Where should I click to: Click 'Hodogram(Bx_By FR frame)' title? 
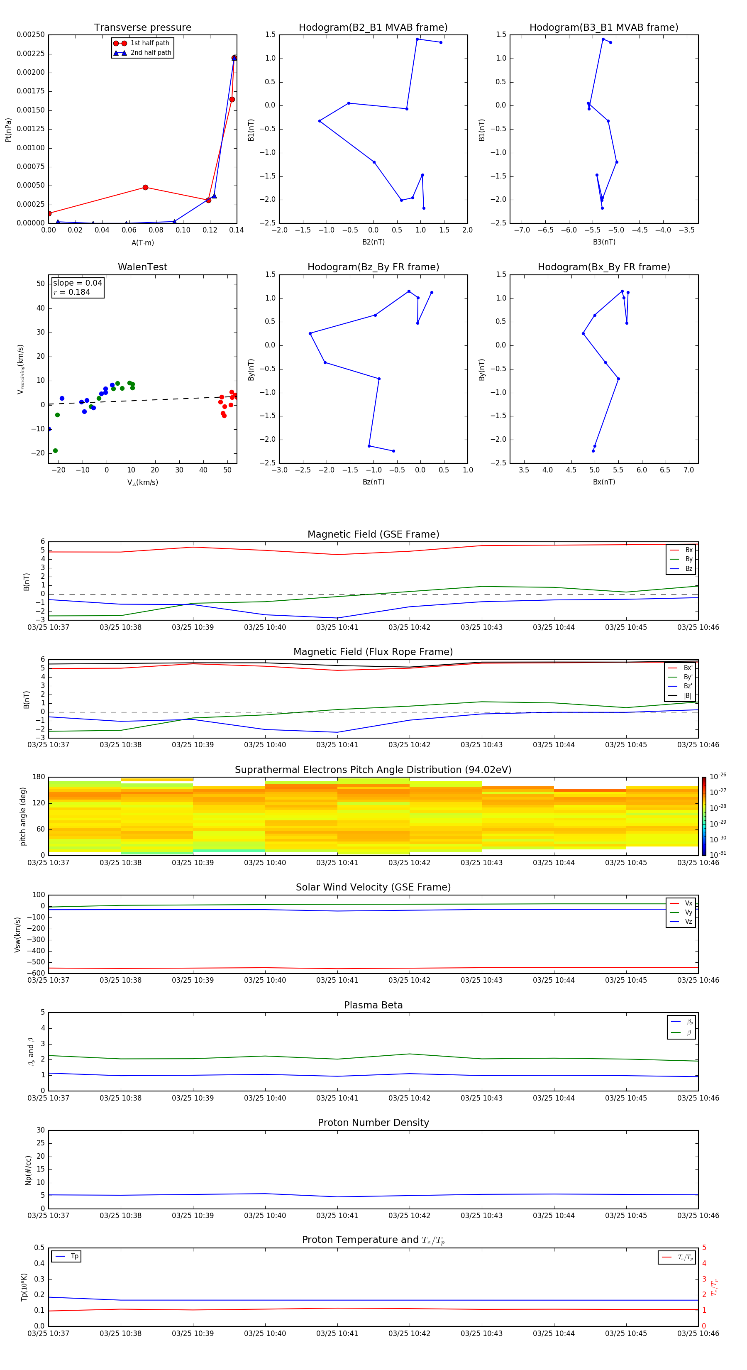[x=604, y=267]
